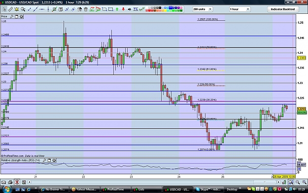Image resolution: width=308 pixels, height=193 pixels.
Task: Select the text annotation tool
Action: point(61,9)
